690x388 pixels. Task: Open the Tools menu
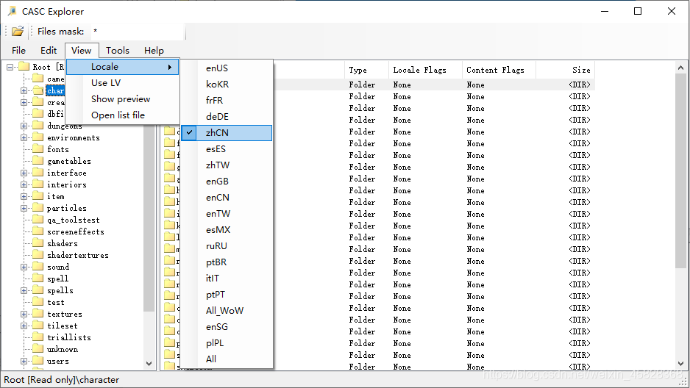118,51
